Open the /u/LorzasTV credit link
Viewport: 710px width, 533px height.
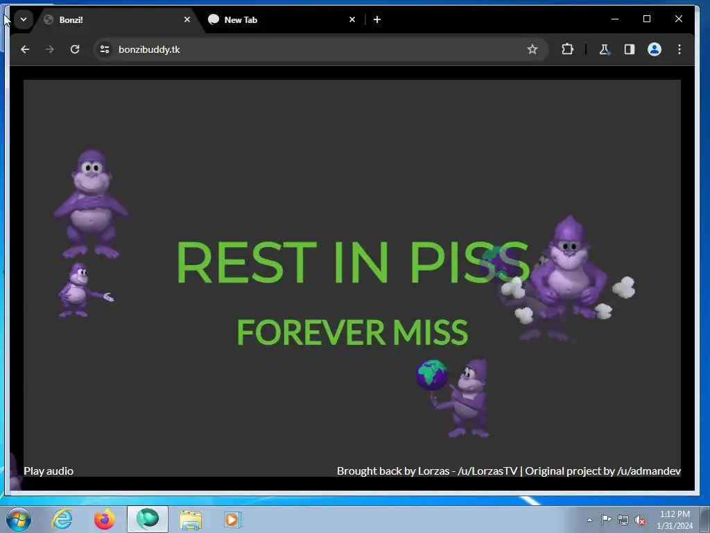(x=487, y=471)
